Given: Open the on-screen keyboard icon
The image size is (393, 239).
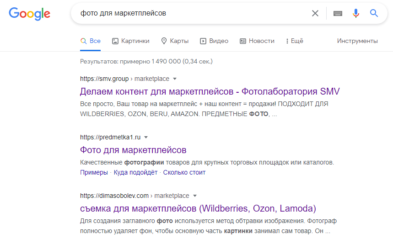Looking at the screenshot, I should [338, 13].
